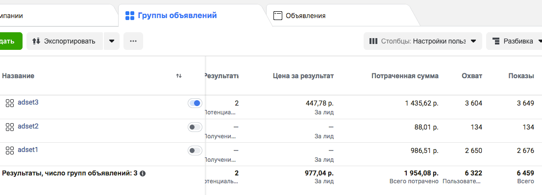Click the total impressions 6 459
This screenshot has width=542, height=195.
(525, 173)
